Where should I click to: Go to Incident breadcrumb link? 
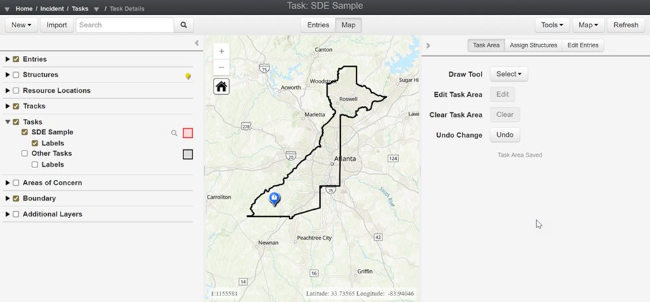coord(52,8)
